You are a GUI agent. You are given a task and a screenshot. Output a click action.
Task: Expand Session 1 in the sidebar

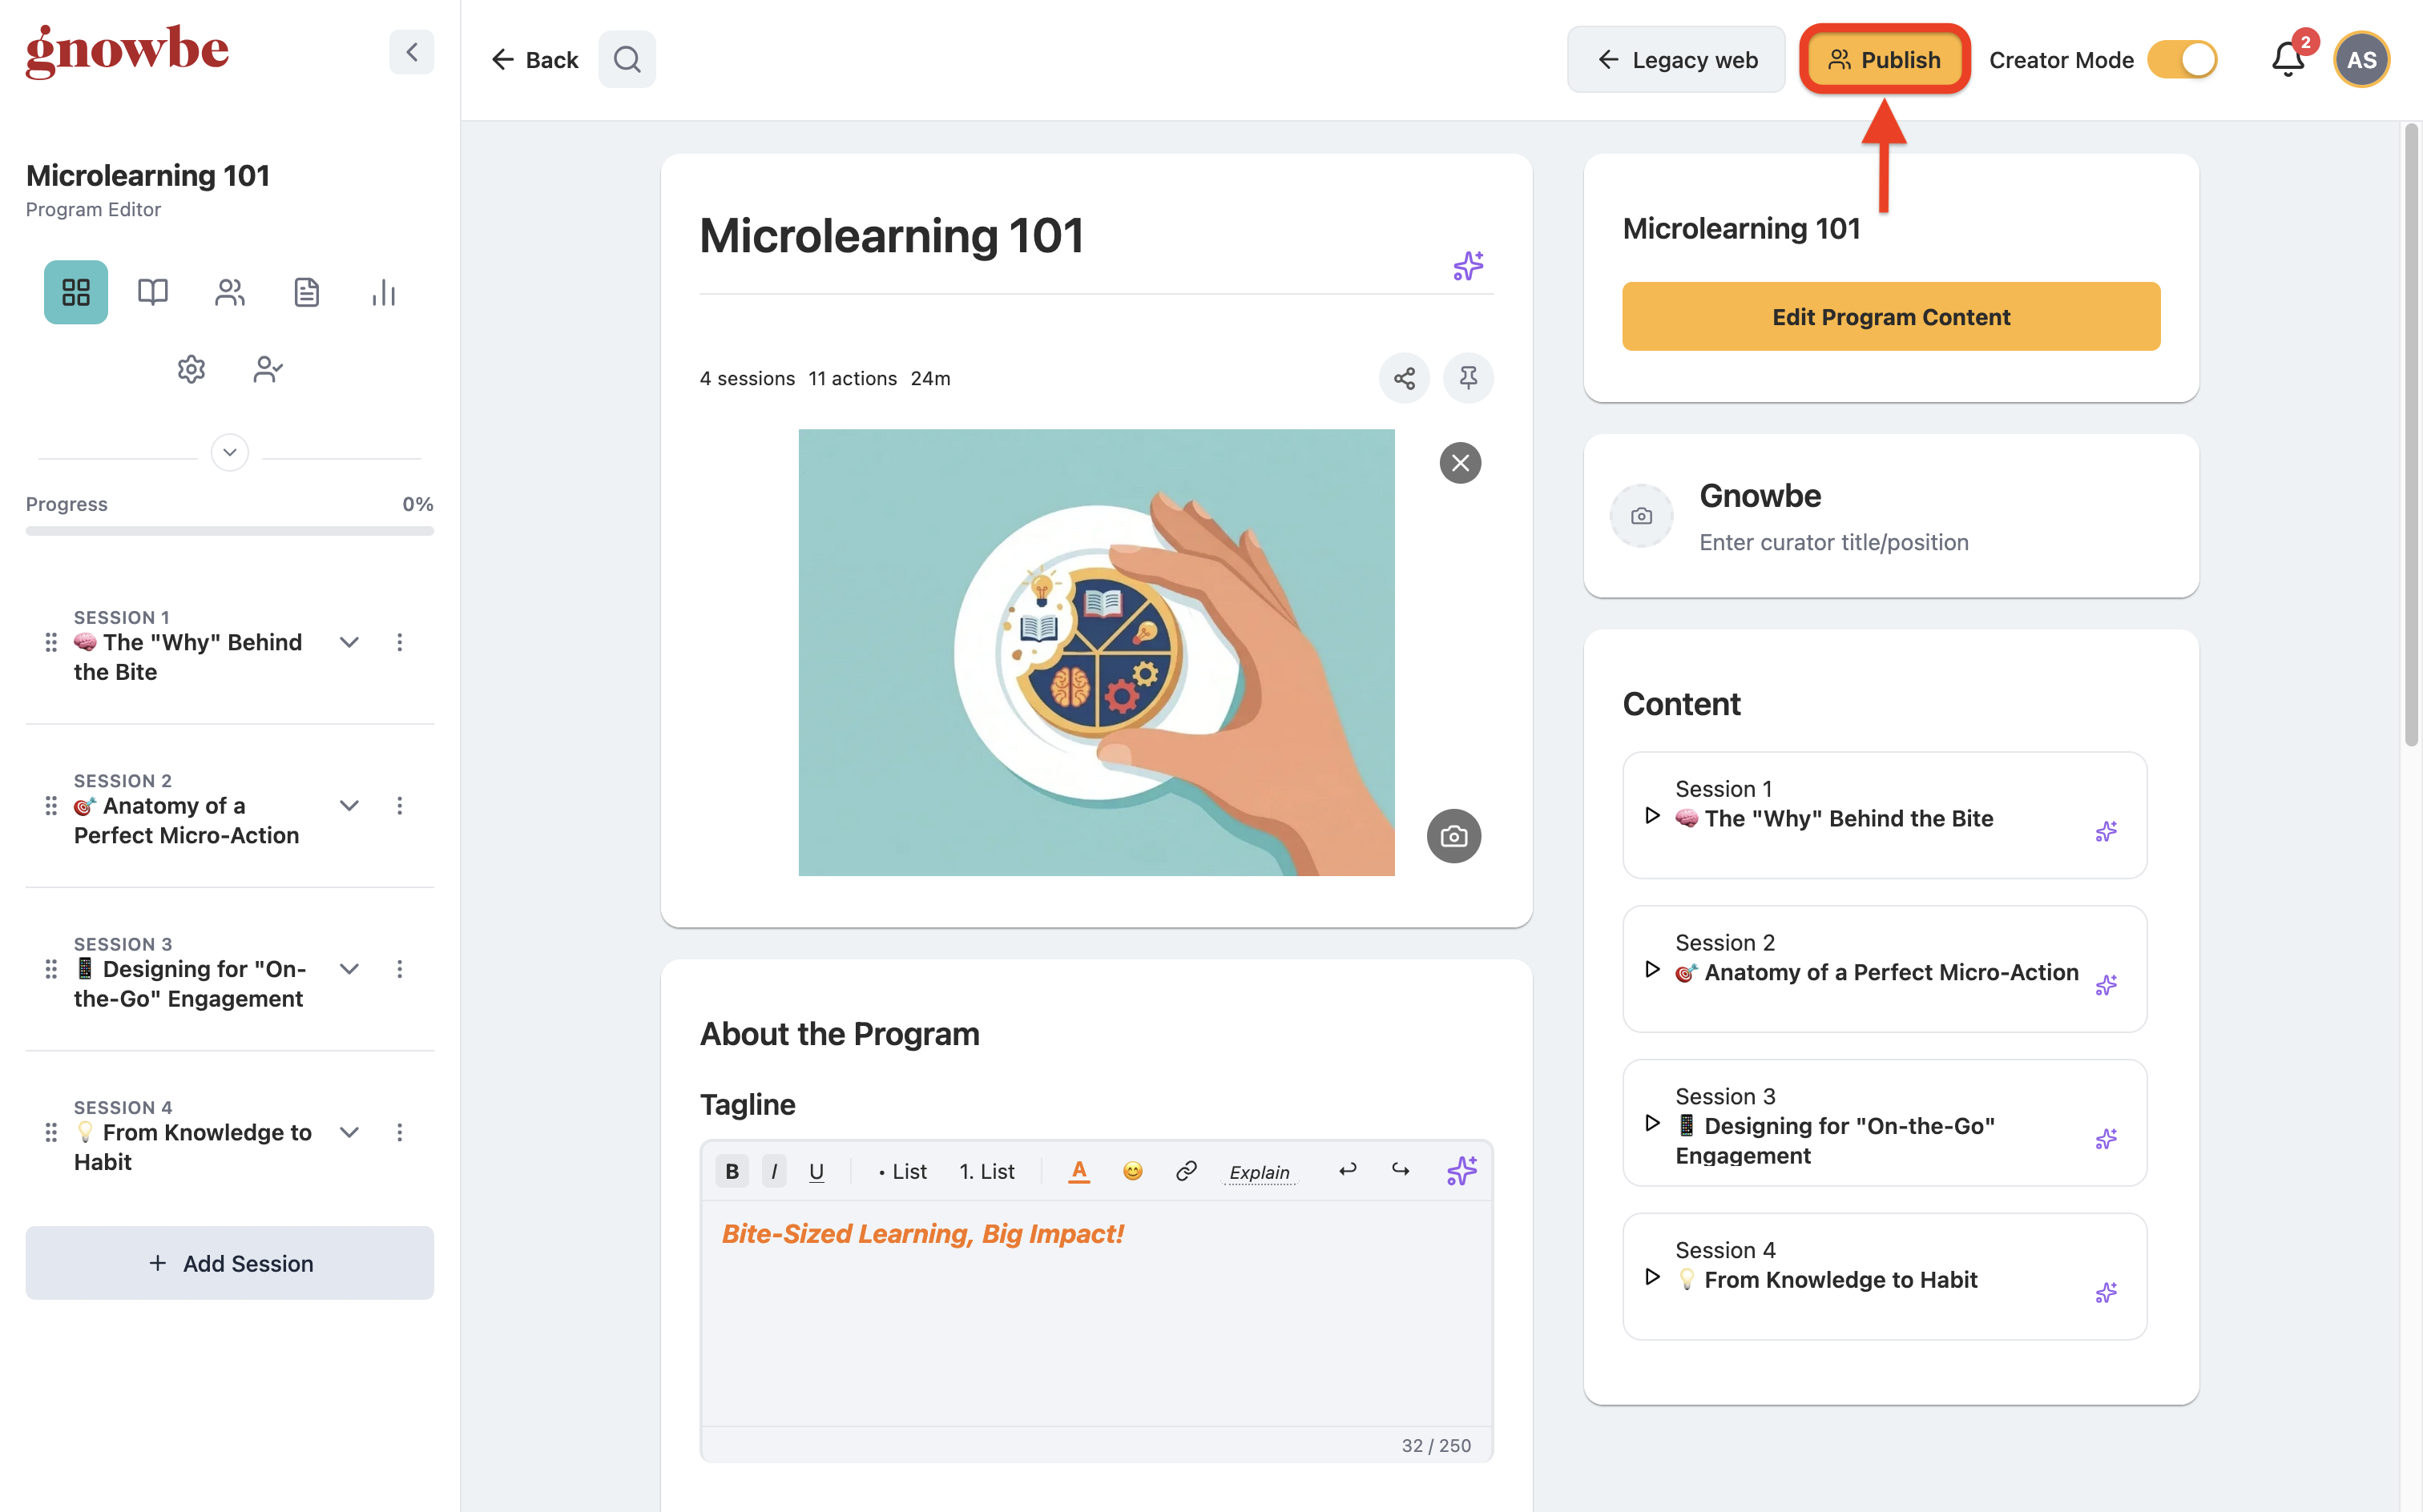[x=349, y=642]
